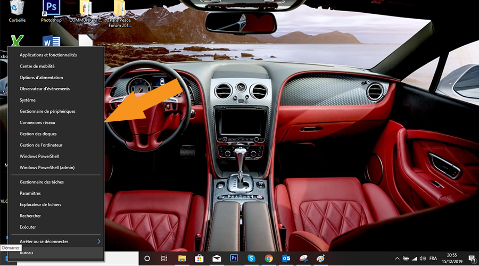Switch FRA input language indicator
The height and width of the screenshot is (266, 479).
[x=433, y=259]
